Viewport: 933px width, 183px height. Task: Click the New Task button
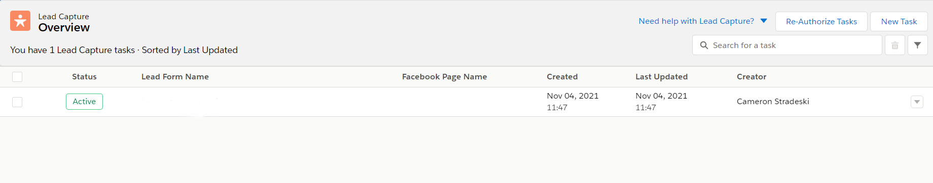coord(899,21)
